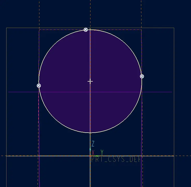
Task: Select the purple horizontal line left of the circle
Action: click(x=23, y=92)
